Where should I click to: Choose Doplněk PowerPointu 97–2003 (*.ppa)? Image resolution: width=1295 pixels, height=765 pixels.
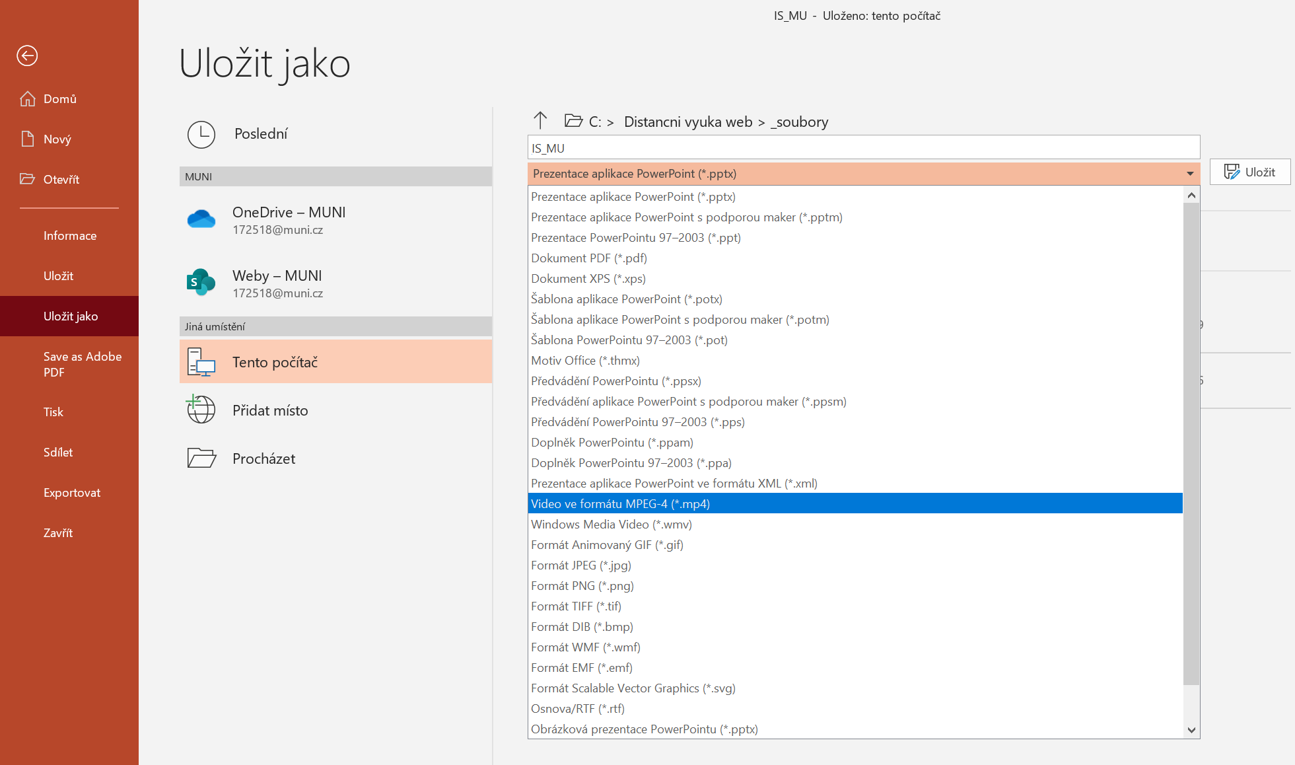(855, 463)
